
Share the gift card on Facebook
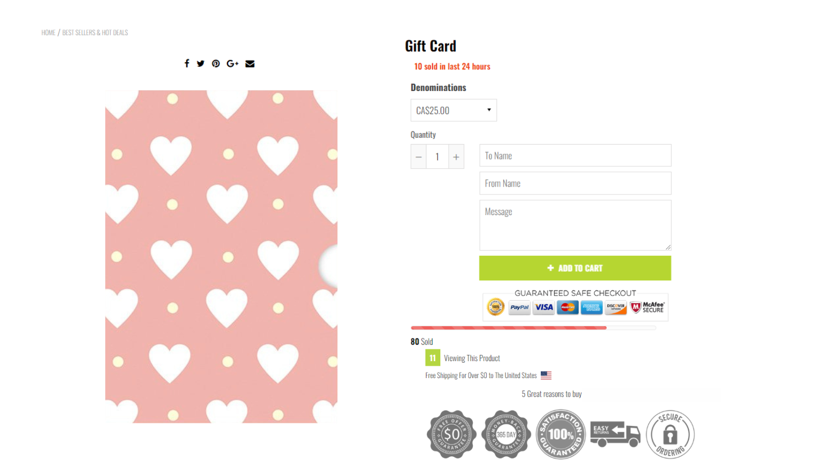click(x=187, y=63)
